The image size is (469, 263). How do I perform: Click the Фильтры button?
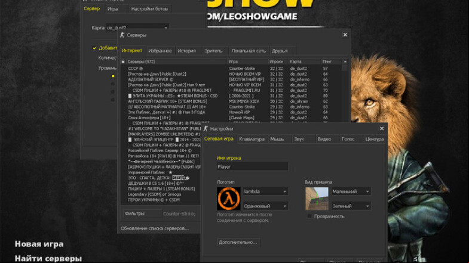coord(142,214)
